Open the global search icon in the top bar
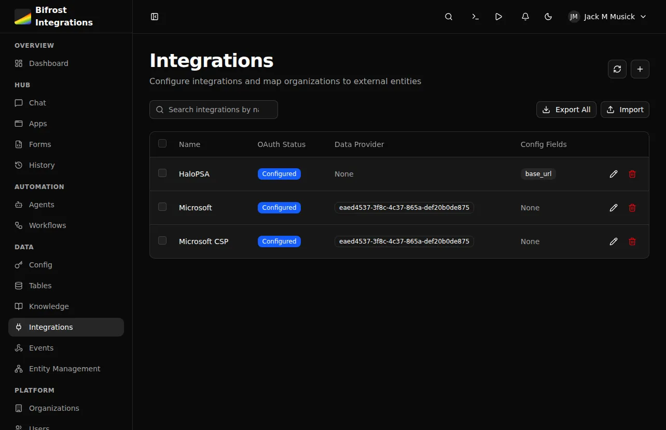This screenshot has width=666, height=430. (x=448, y=17)
